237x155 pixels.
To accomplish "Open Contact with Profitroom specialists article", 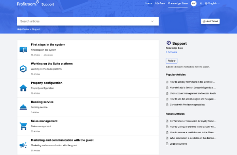I will pyautogui.click(x=187, y=105).
